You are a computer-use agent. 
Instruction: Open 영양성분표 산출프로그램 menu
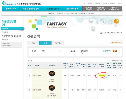pyautogui.click(x=101, y=9)
